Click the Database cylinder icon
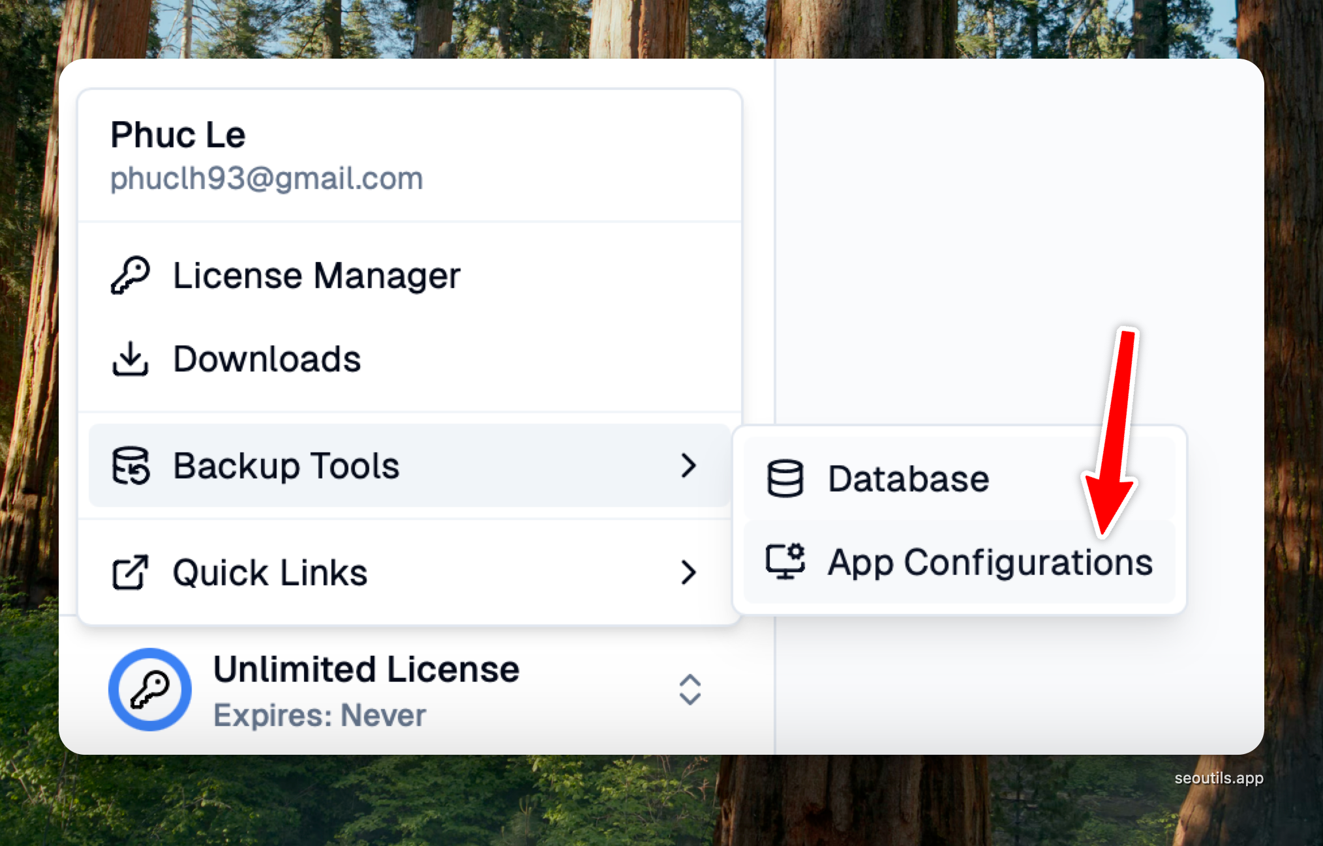The width and height of the screenshot is (1323, 846). pyautogui.click(x=785, y=479)
